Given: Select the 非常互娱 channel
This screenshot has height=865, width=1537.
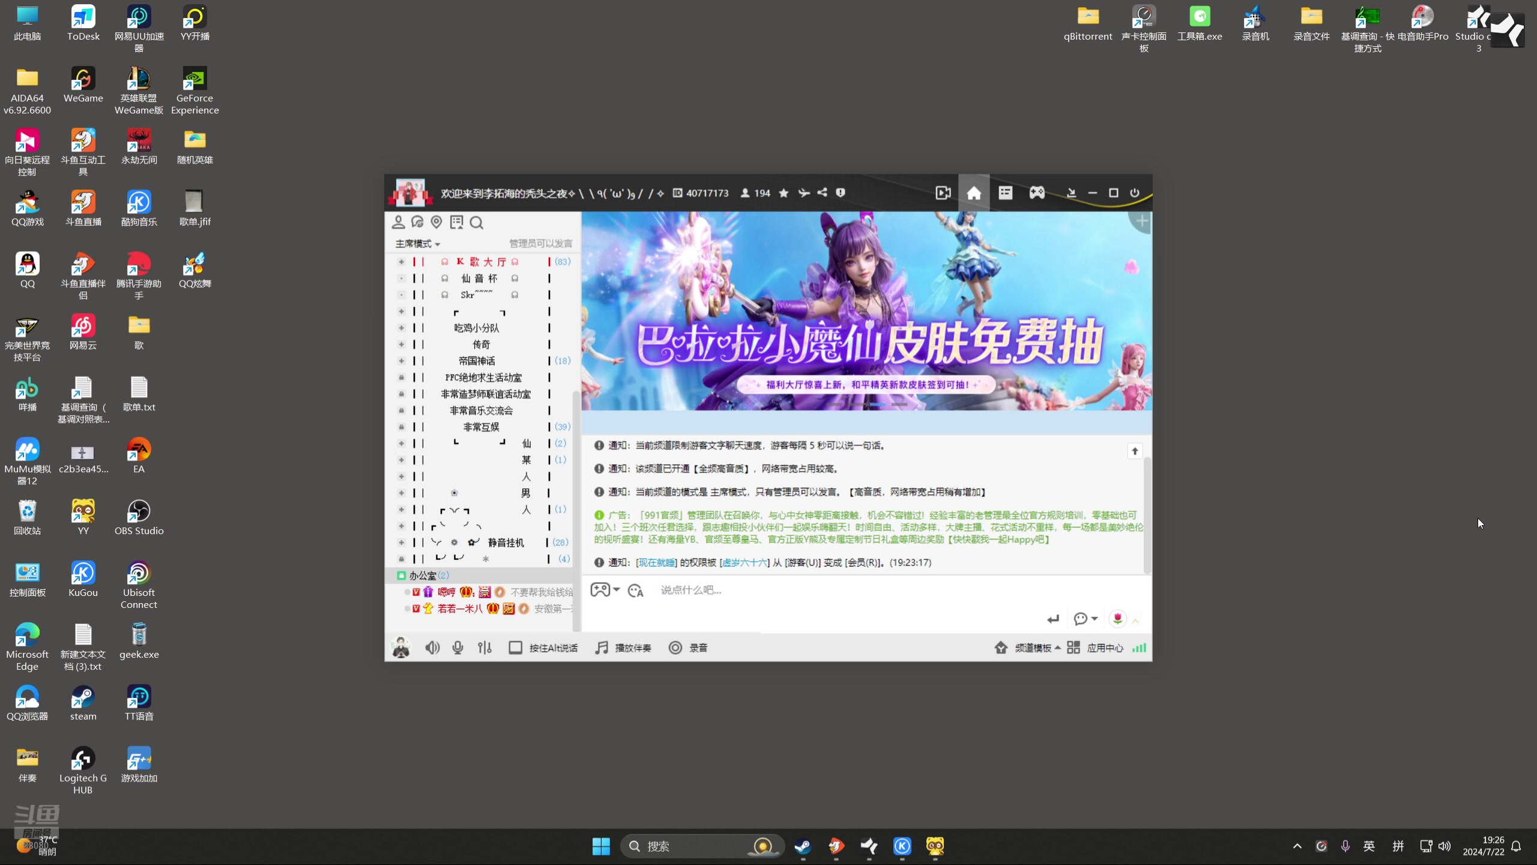Looking at the screenshot, I should pyautogui.click(x=480, y=427).
